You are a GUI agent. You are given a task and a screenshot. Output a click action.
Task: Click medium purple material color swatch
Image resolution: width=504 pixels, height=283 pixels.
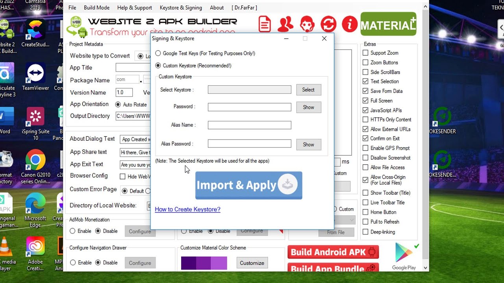[x=204, y=263]
